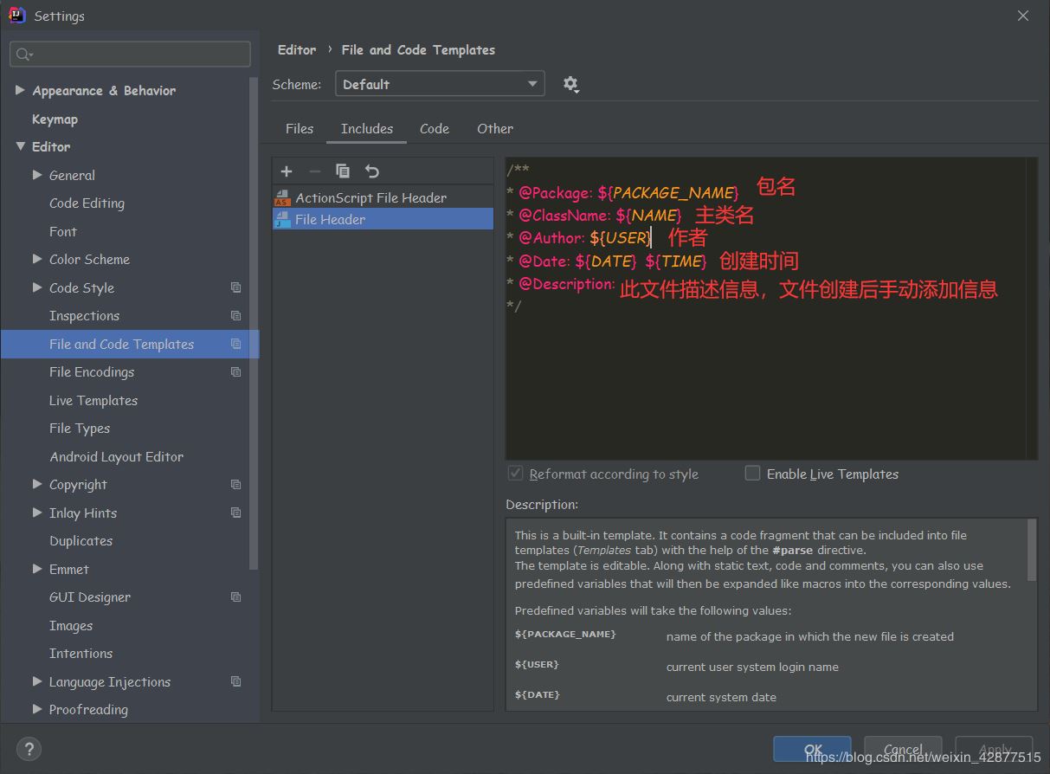Click the project-level icon beside Code Style
1050x774 pixels.
click(235, 287)
